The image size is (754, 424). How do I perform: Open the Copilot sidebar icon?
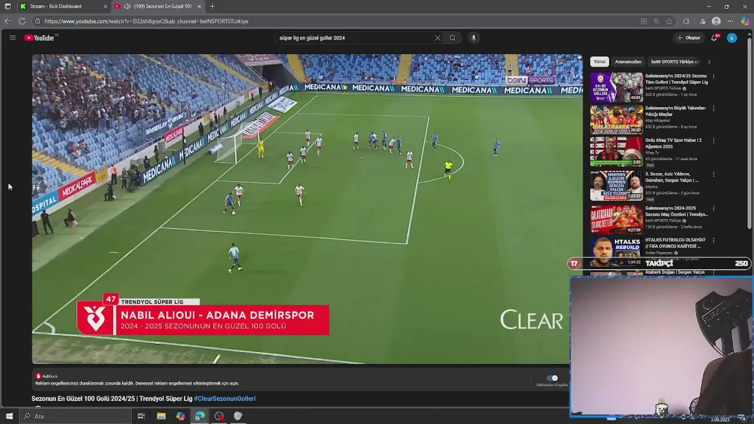click(x=745, y=21)
